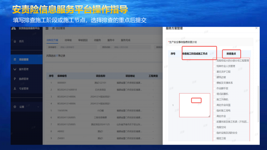The height and width of the screenshot is (150, 267).
Task: Click policy number ZM001
Action: click(61, 138)
